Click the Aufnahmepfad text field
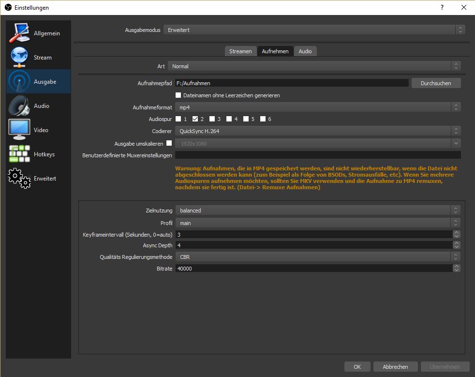 click(x=291, y=83)
